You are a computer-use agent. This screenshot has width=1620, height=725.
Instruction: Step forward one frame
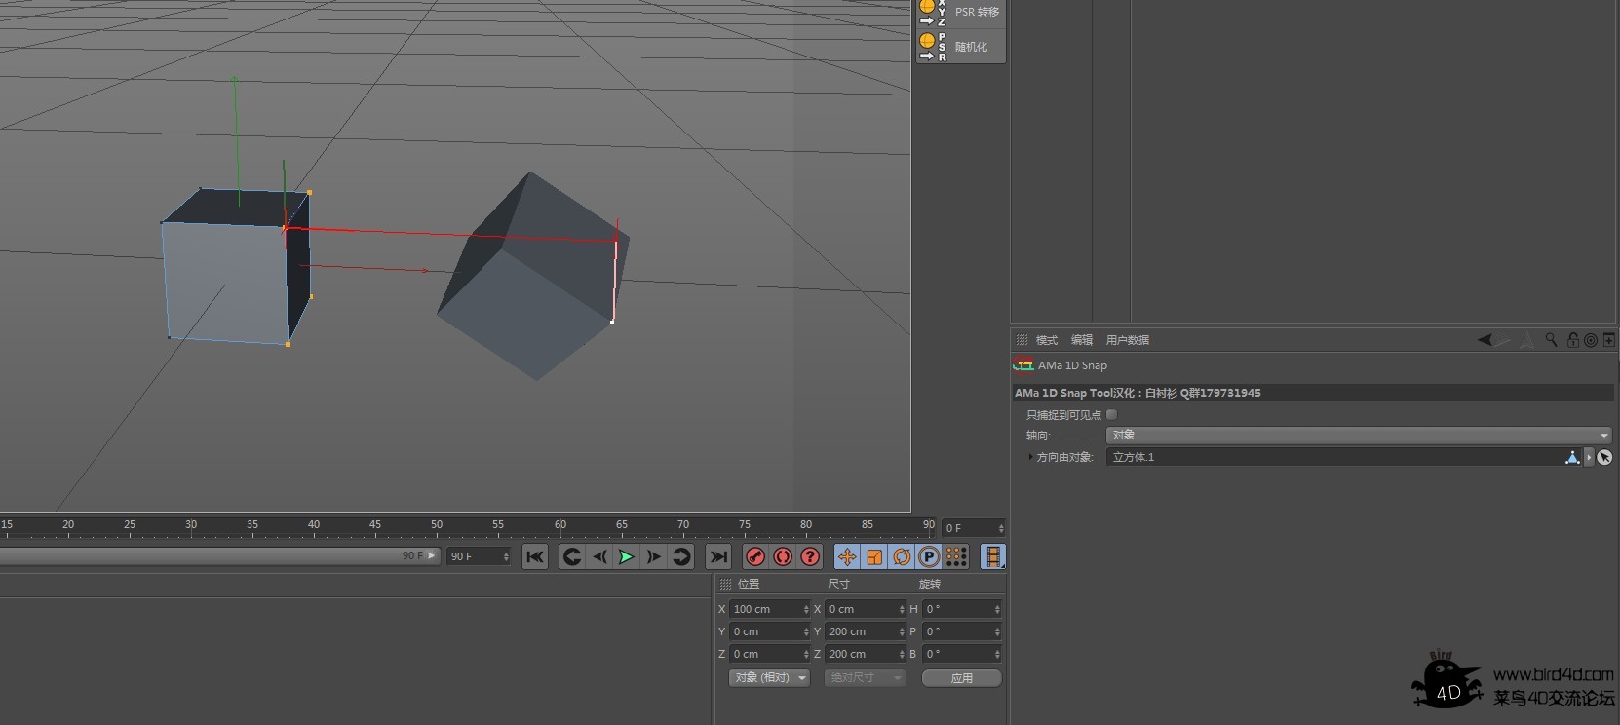pos(654,556)
